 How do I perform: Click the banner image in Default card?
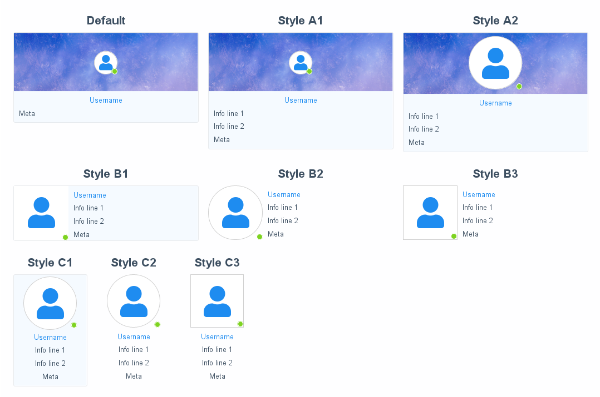50,62
